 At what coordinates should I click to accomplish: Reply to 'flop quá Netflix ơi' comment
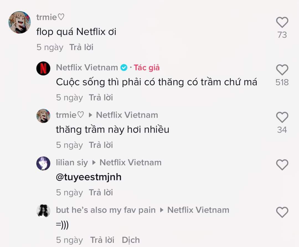(81, 47)
